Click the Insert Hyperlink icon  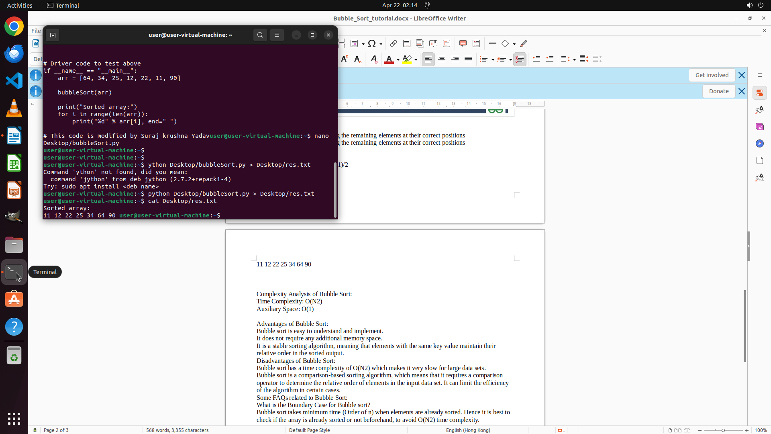coord(394,43)
